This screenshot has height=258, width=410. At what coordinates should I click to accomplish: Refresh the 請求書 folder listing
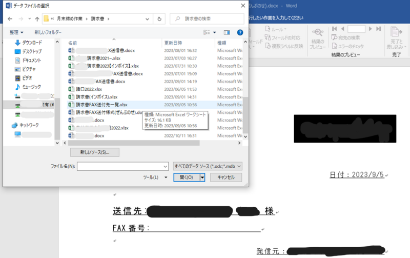(x=159, y=19)
